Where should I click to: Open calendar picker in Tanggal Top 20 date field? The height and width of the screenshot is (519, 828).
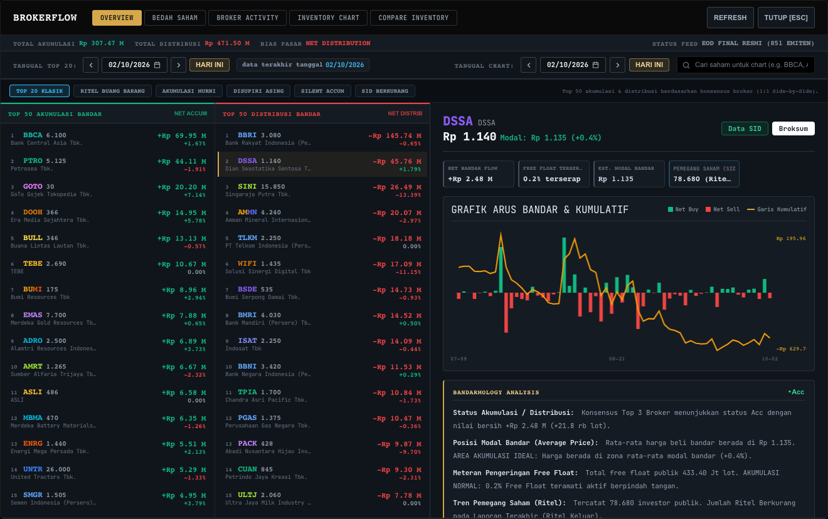[157, 65]
